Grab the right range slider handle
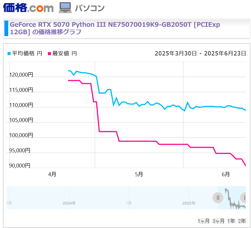Image resolution: width=251 pixels, height=228 pixels. (243, 198)
